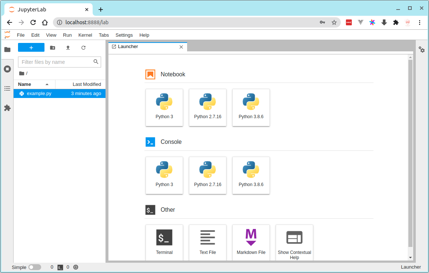Go to browser home page
This screenshot has height=273, width=429.
45,22
